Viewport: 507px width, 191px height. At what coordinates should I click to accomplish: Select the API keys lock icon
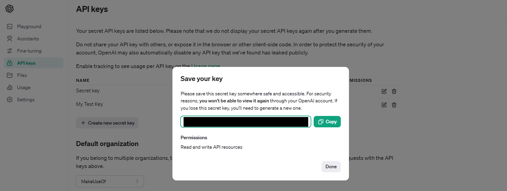10,63
